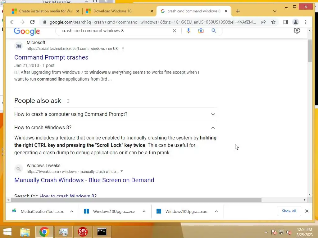
Task: Open Manually Crash Windows - Blue Screen on Demand
Action: [x=84, y=180]
